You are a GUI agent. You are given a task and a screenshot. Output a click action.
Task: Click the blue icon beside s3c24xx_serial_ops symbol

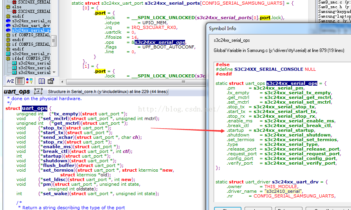coord(8,21)
